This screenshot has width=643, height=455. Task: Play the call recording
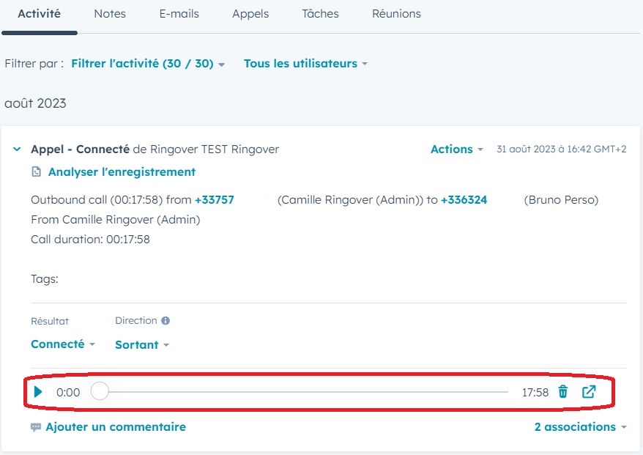pyautogui.click(x=38, y=392)
